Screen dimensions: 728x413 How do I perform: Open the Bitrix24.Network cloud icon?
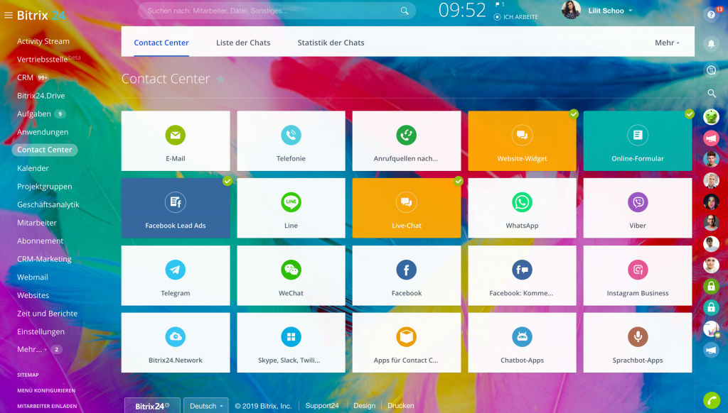click(x=175, y=337)
